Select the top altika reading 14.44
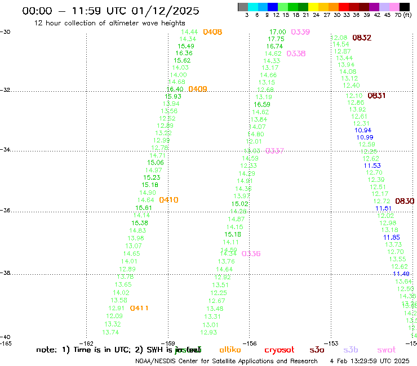Viewport: 417px width, 366px height. point(189,32)
